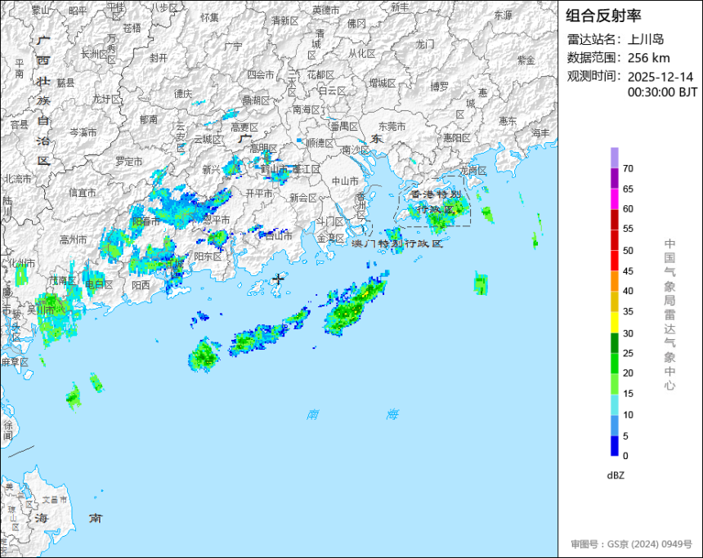
Task: Select the 60–65 dBZ magenta legend swatch
Action: coord(614,199)
